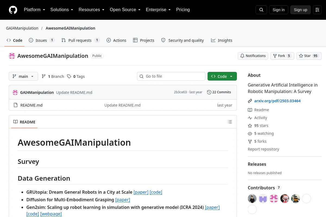Open the fourth contributor avatar with anime picture
This screenshot has width=326, height=217.
[x=285, y=199]
